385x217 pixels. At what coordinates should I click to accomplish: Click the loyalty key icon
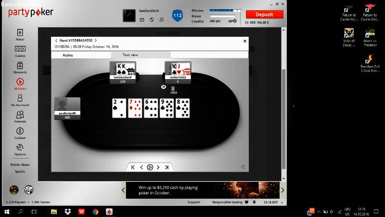(232, 21)
